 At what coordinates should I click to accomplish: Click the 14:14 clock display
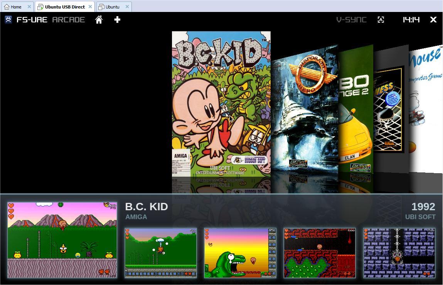click(x=411, y=20)
